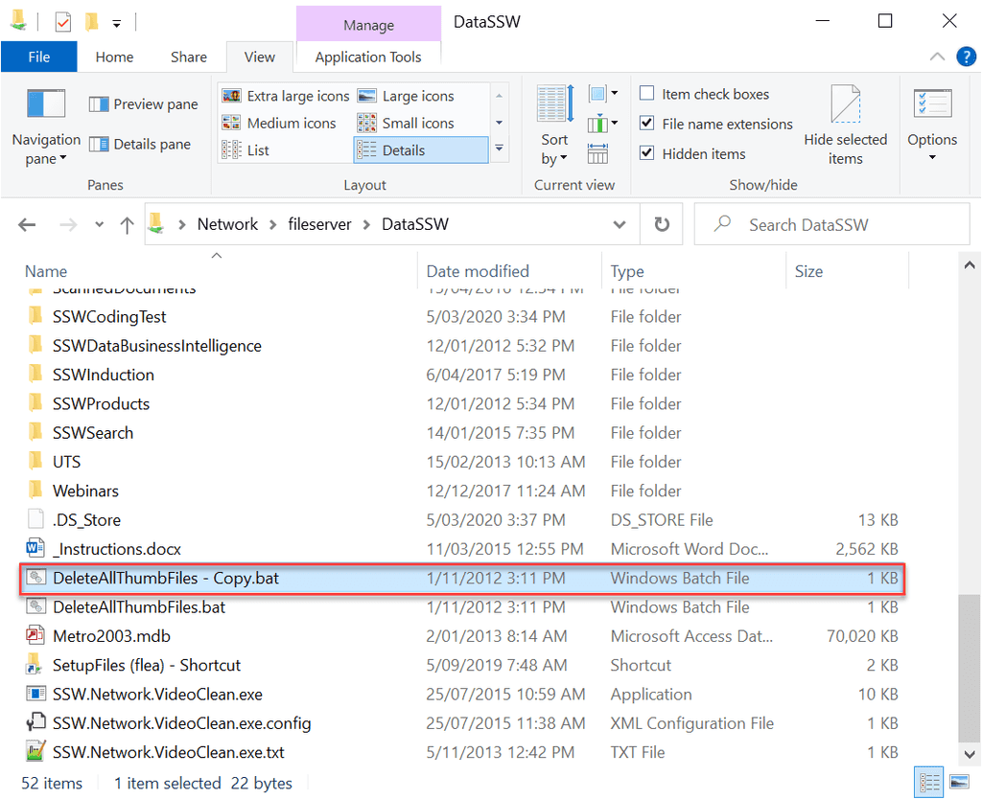Open Explorer Help with the question mark icon
Screen dimensions: 982x799
[966, 56]
